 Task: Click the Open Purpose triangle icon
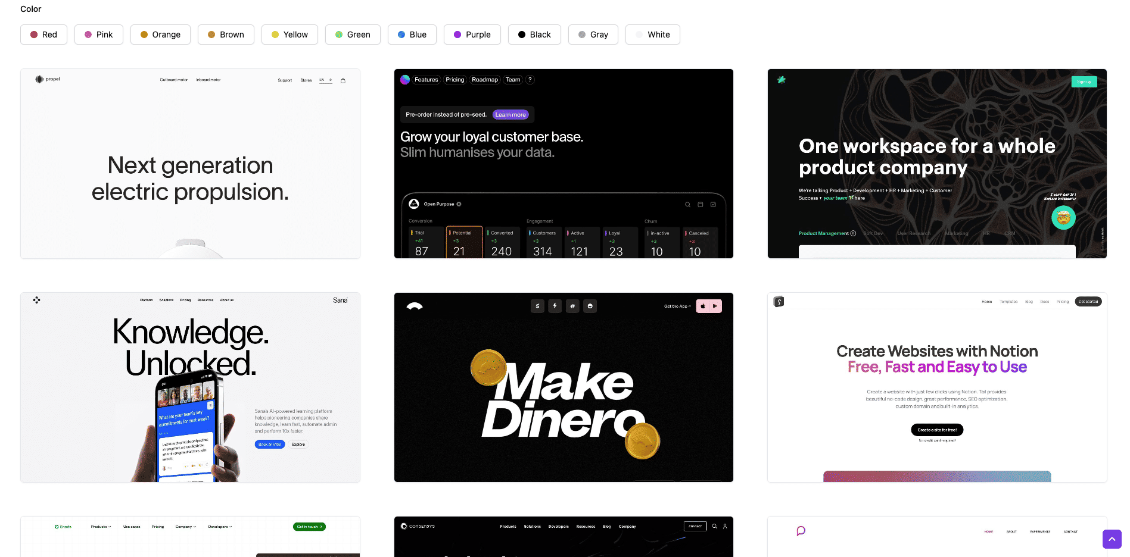pos(414,204)
